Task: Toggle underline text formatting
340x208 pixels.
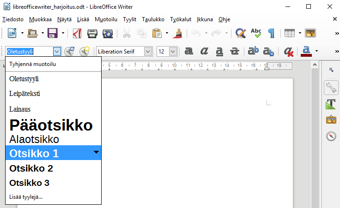Action: tap(220, 51)
